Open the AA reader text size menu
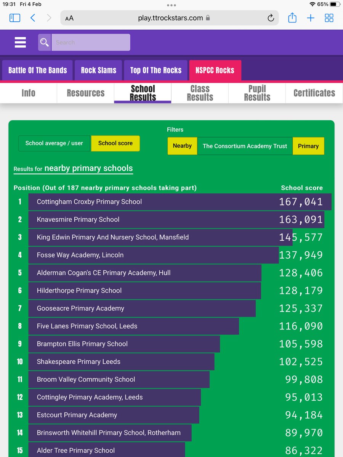The width and height of the screenshot is (343, 457). pyautogui.click(x=69, y=18)
